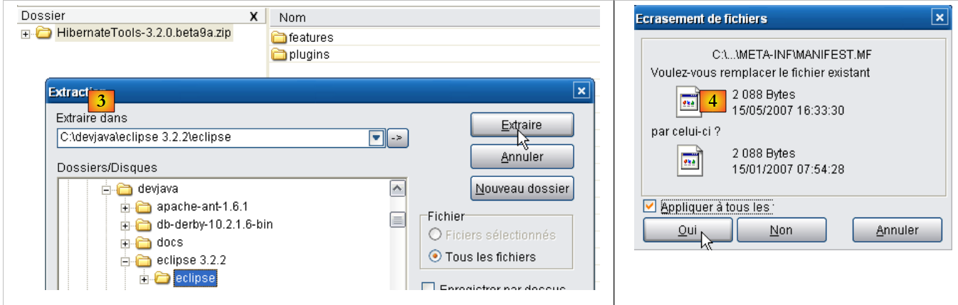Select the HibernateTools zip archive icon
The image size is (958, 305).
click(44, 33)
